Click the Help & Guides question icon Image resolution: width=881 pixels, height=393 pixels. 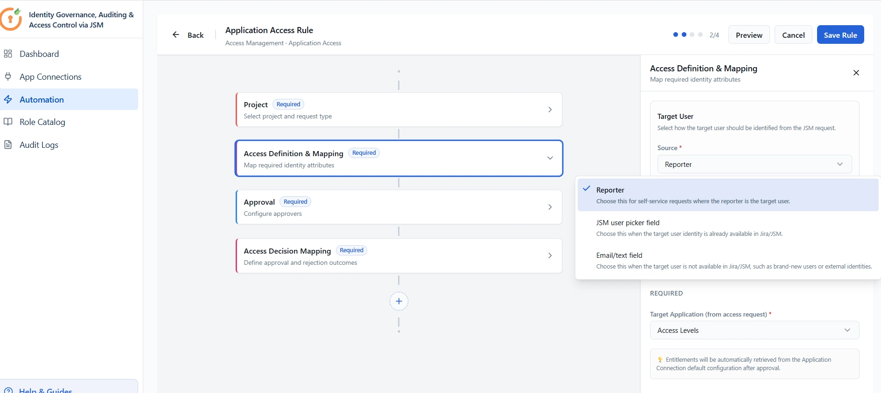(x=8, y=391)
